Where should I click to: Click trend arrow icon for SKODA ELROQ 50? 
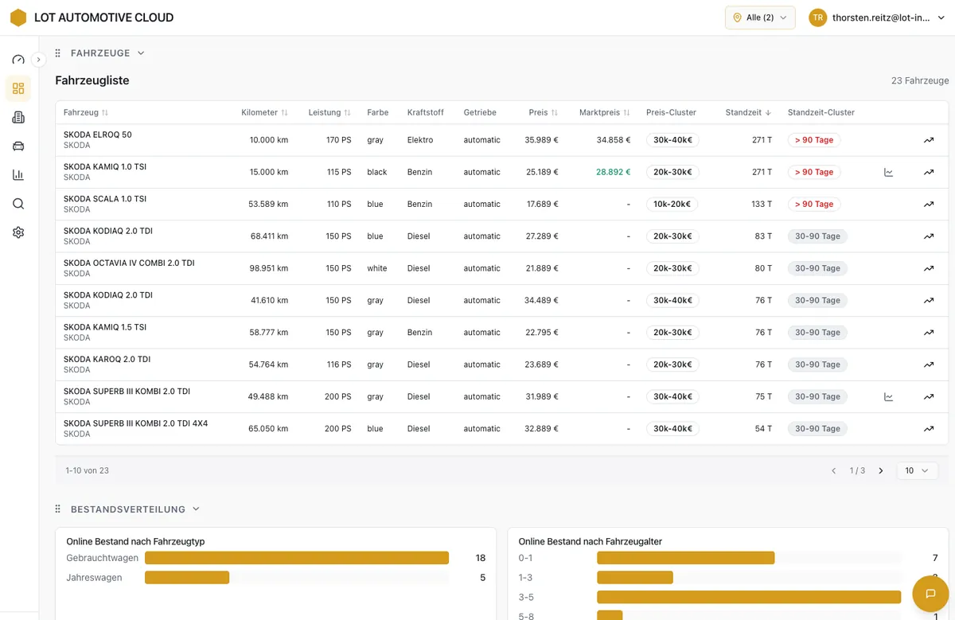tap(928, 140)
